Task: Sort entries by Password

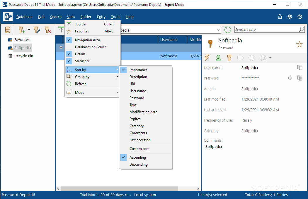Action: [146, 98]
